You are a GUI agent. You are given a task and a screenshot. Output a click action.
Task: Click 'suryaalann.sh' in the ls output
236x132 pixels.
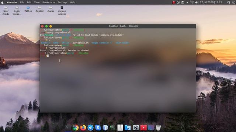coord(80,43)
